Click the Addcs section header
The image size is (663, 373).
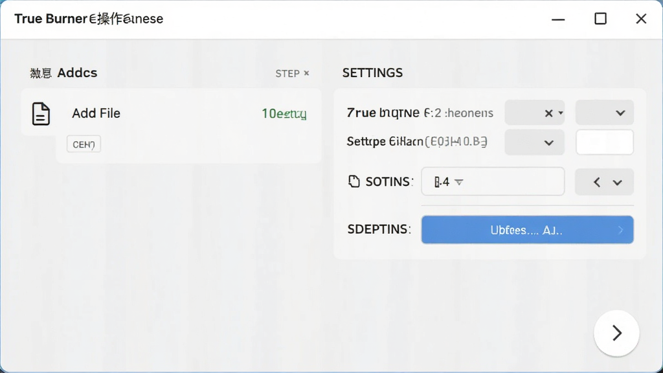tap(63, 73)
